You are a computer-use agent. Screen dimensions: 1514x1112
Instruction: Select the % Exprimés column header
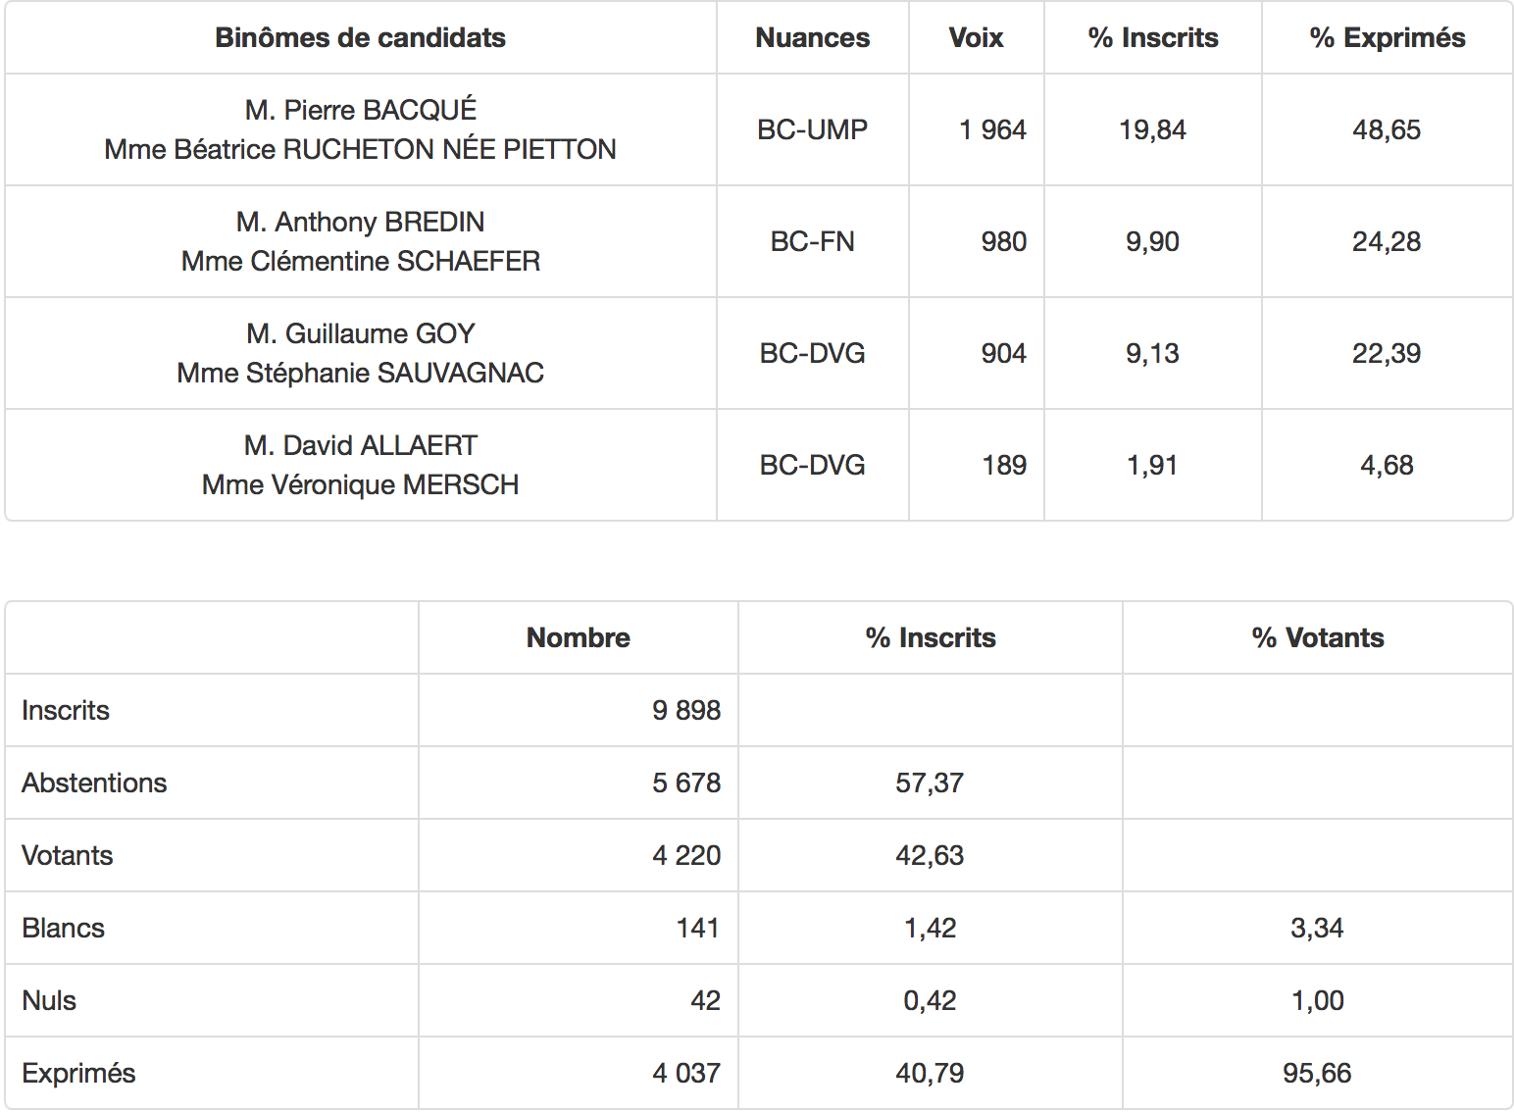point(1387,38)
